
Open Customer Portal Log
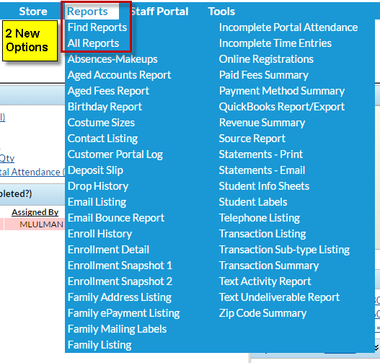pos(115,154)
